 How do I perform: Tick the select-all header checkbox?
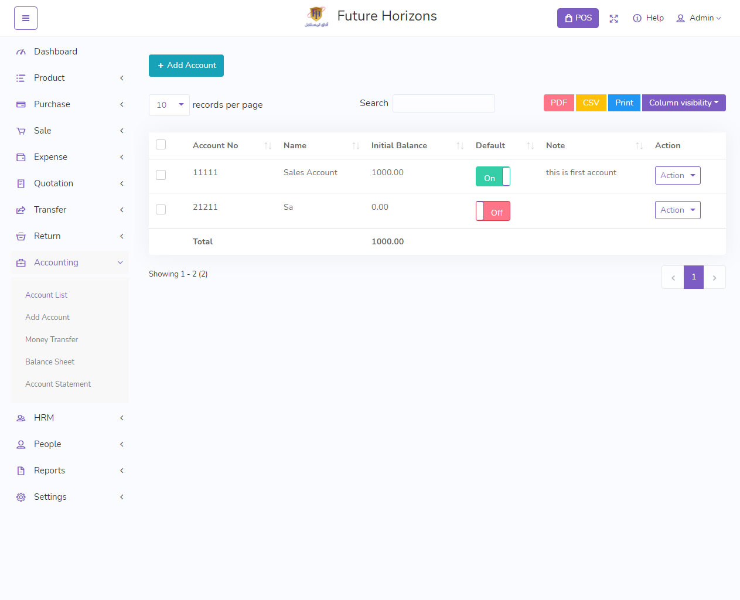pos(161,145)
